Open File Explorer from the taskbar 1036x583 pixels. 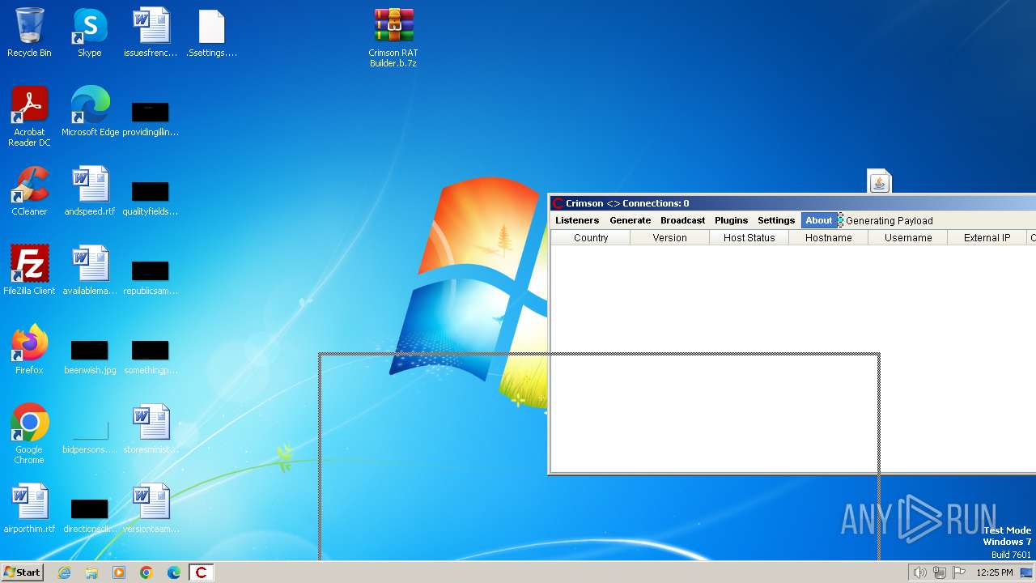pos(91,572)
